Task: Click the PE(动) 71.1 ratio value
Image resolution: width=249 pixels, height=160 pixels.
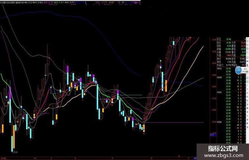Action: (x=244, y=65)
